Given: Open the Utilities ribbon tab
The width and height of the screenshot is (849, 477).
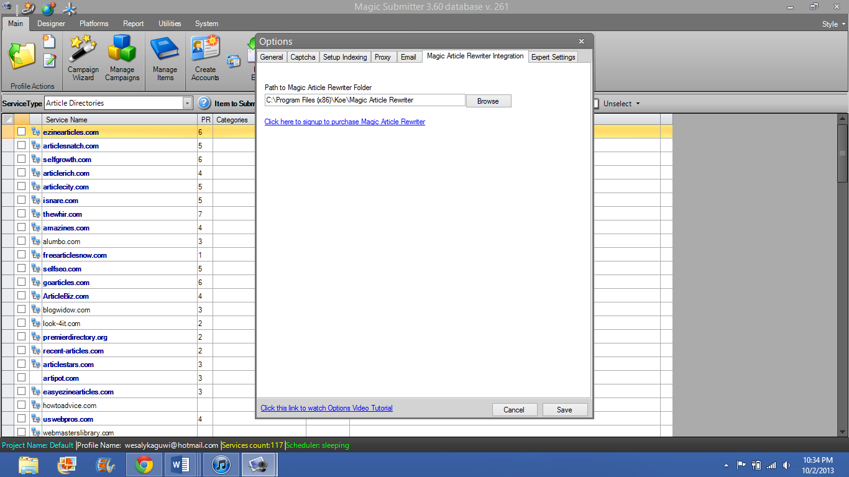Looking at the screenshot, I should click(170, 24).
